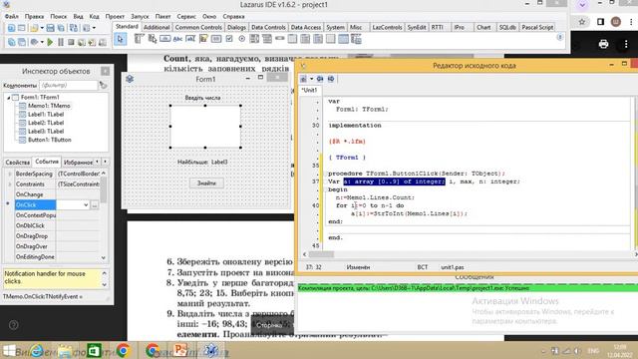Open the OnClick event handler dropdown
The image size is (638, 359).
86,205
